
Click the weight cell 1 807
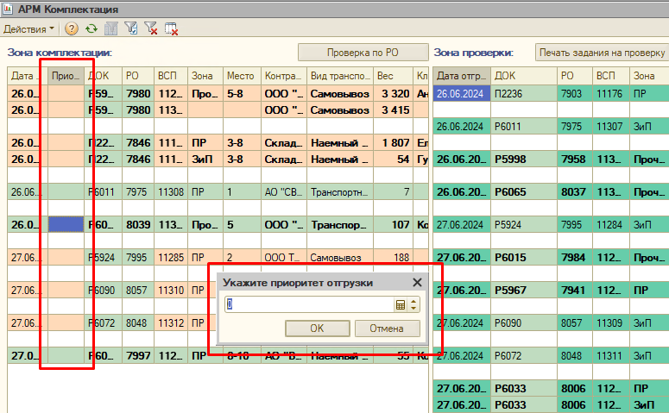393,143
